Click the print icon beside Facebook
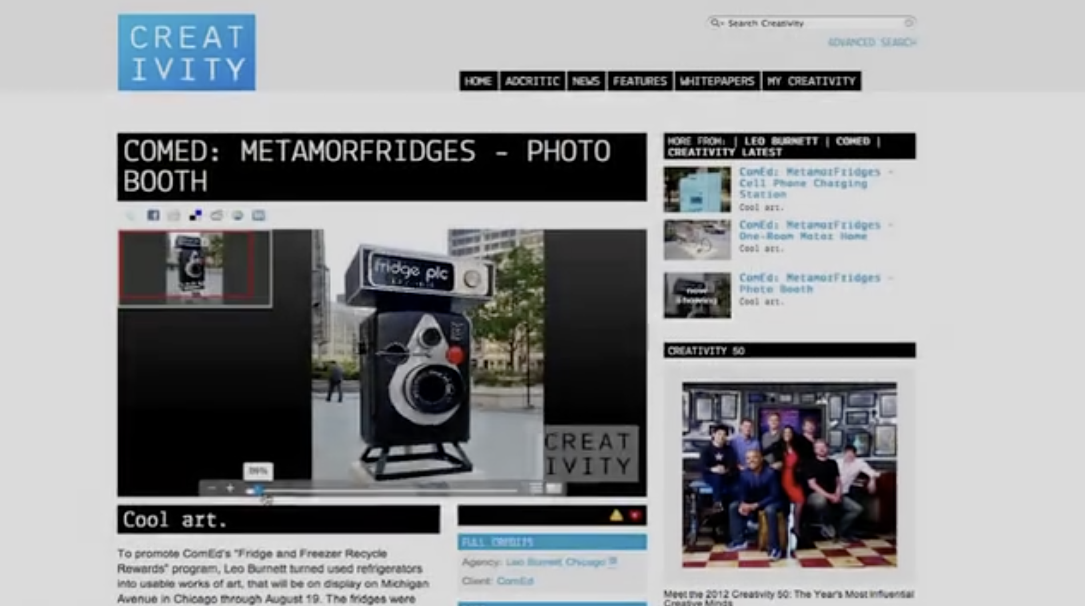The width and height of the screenshot is (1085, 606). tap(174, 216)
